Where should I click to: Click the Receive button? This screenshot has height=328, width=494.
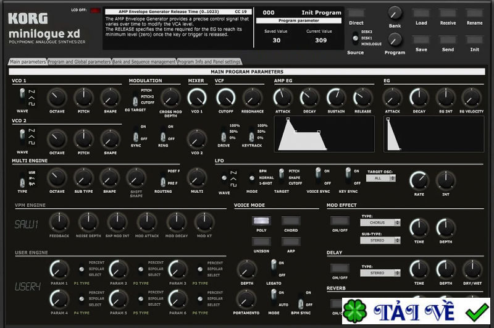(448, 13)
